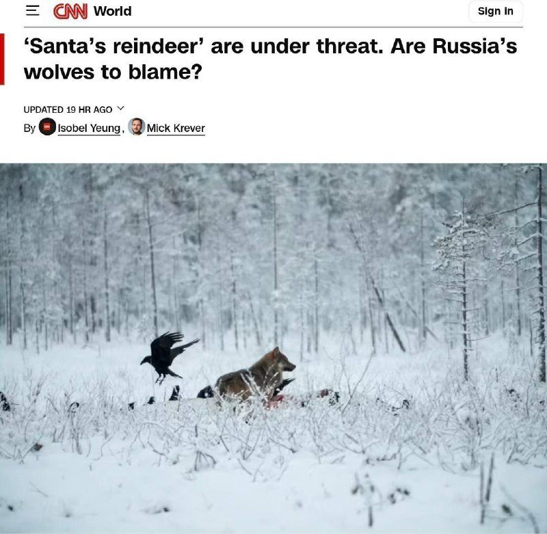The width and height of the screenshot is (547, 534).
Task: Click the snowy foreground of lead photo
Action: click(273, 488)
